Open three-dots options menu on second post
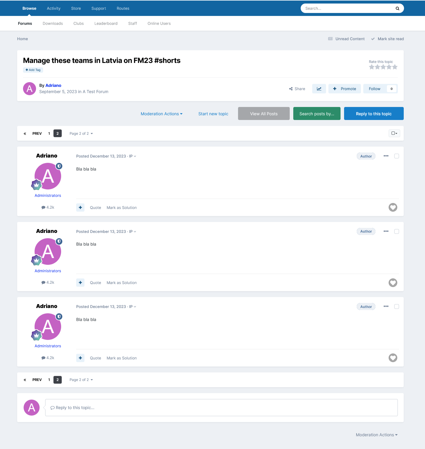 tap(386, 231)
